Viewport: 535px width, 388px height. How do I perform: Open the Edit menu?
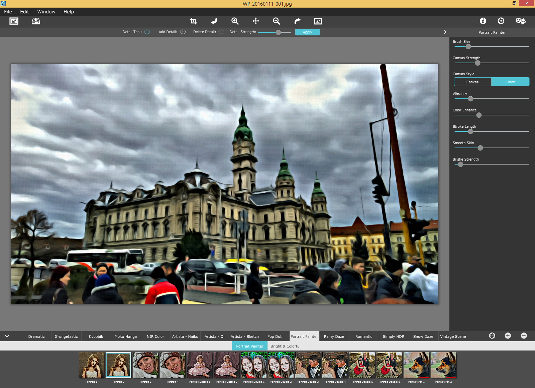click(24, 12)
